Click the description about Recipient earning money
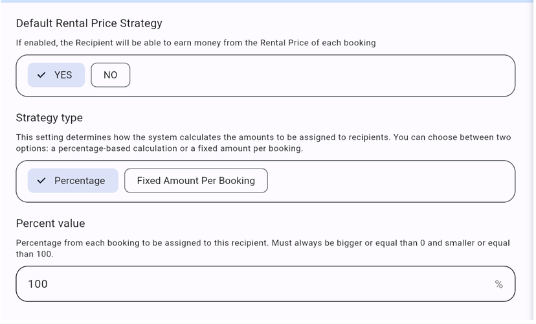The width and height of the screenshot is (536, 324). click(x=195, y=43)
